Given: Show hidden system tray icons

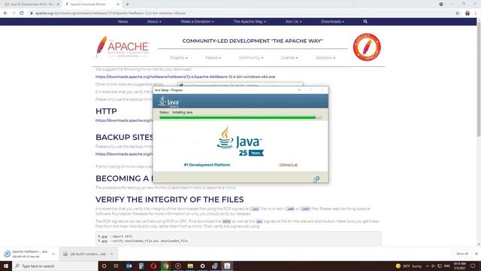Looking at the screenshot, I should (428, 266).
